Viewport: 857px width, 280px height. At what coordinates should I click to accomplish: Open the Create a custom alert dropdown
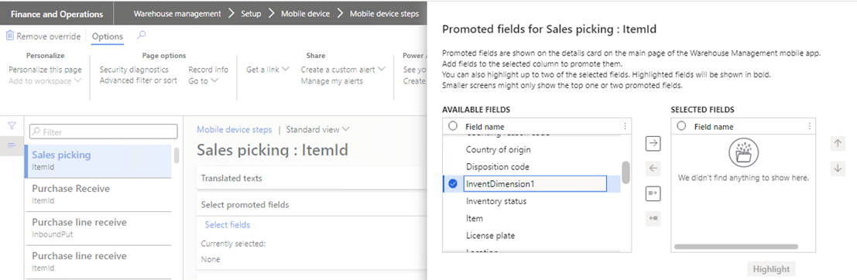click(343, 70)
